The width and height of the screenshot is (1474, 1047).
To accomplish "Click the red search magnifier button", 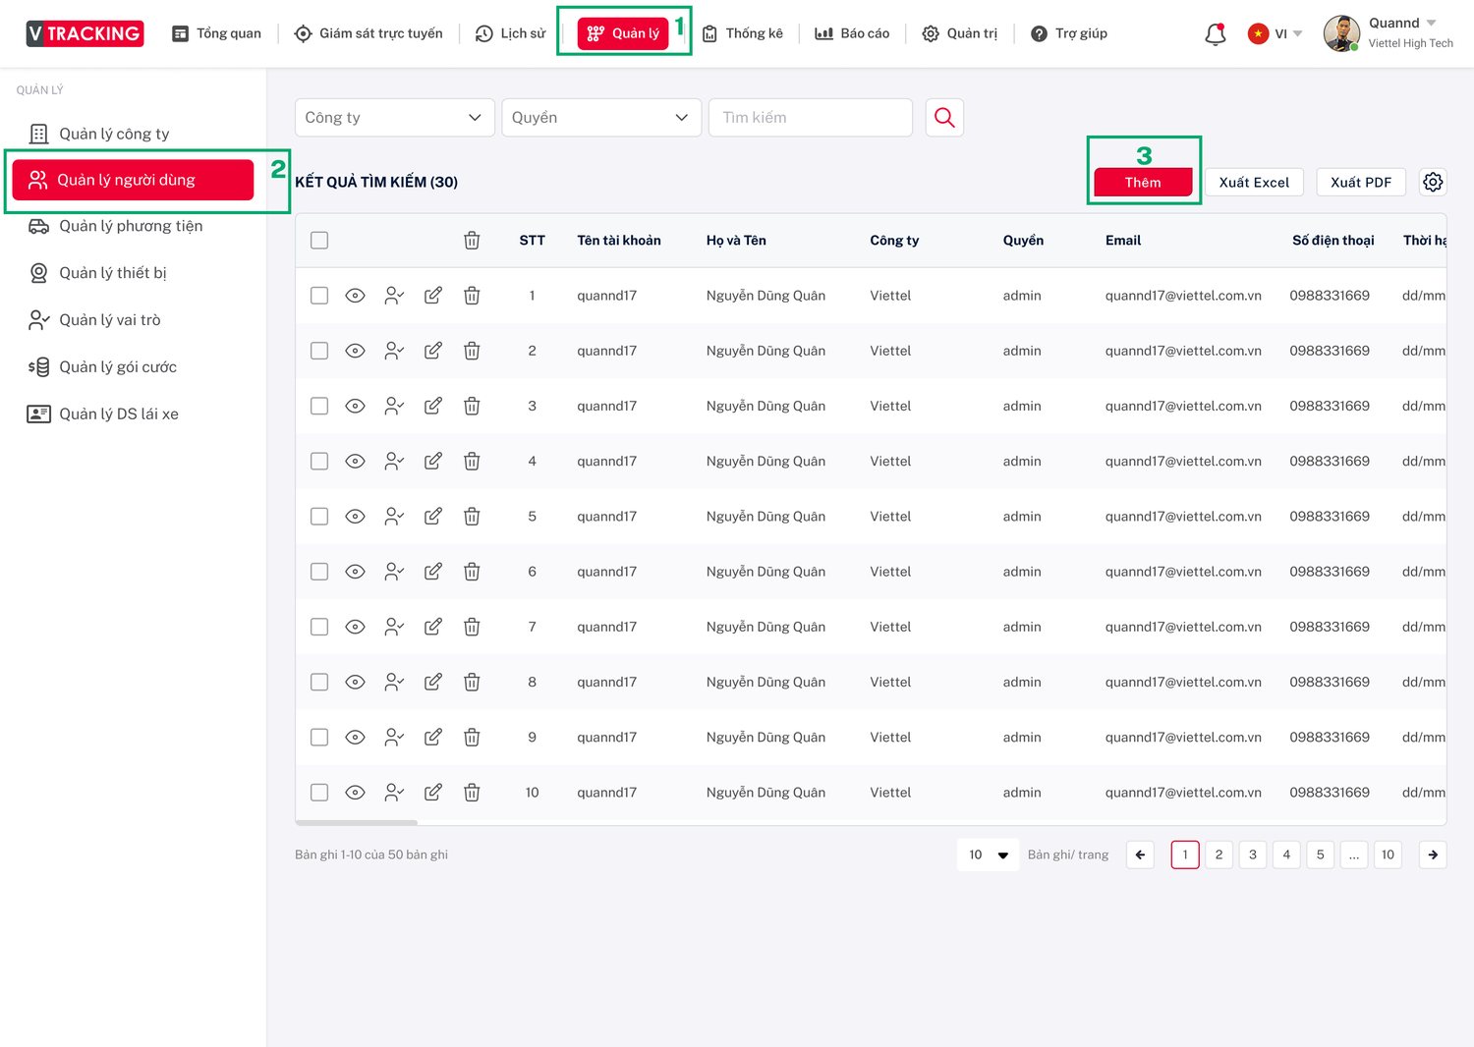I will 944,118.
